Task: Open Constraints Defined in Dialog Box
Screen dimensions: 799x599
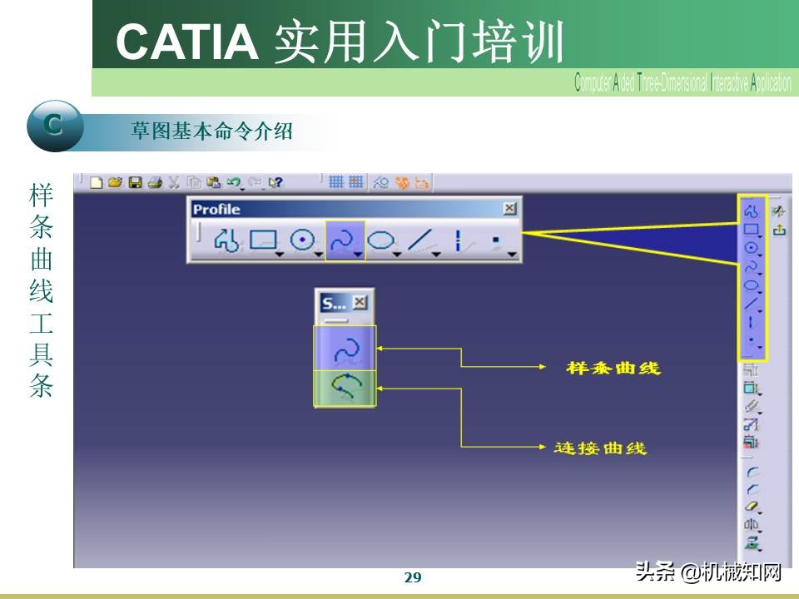Action: 751,369
